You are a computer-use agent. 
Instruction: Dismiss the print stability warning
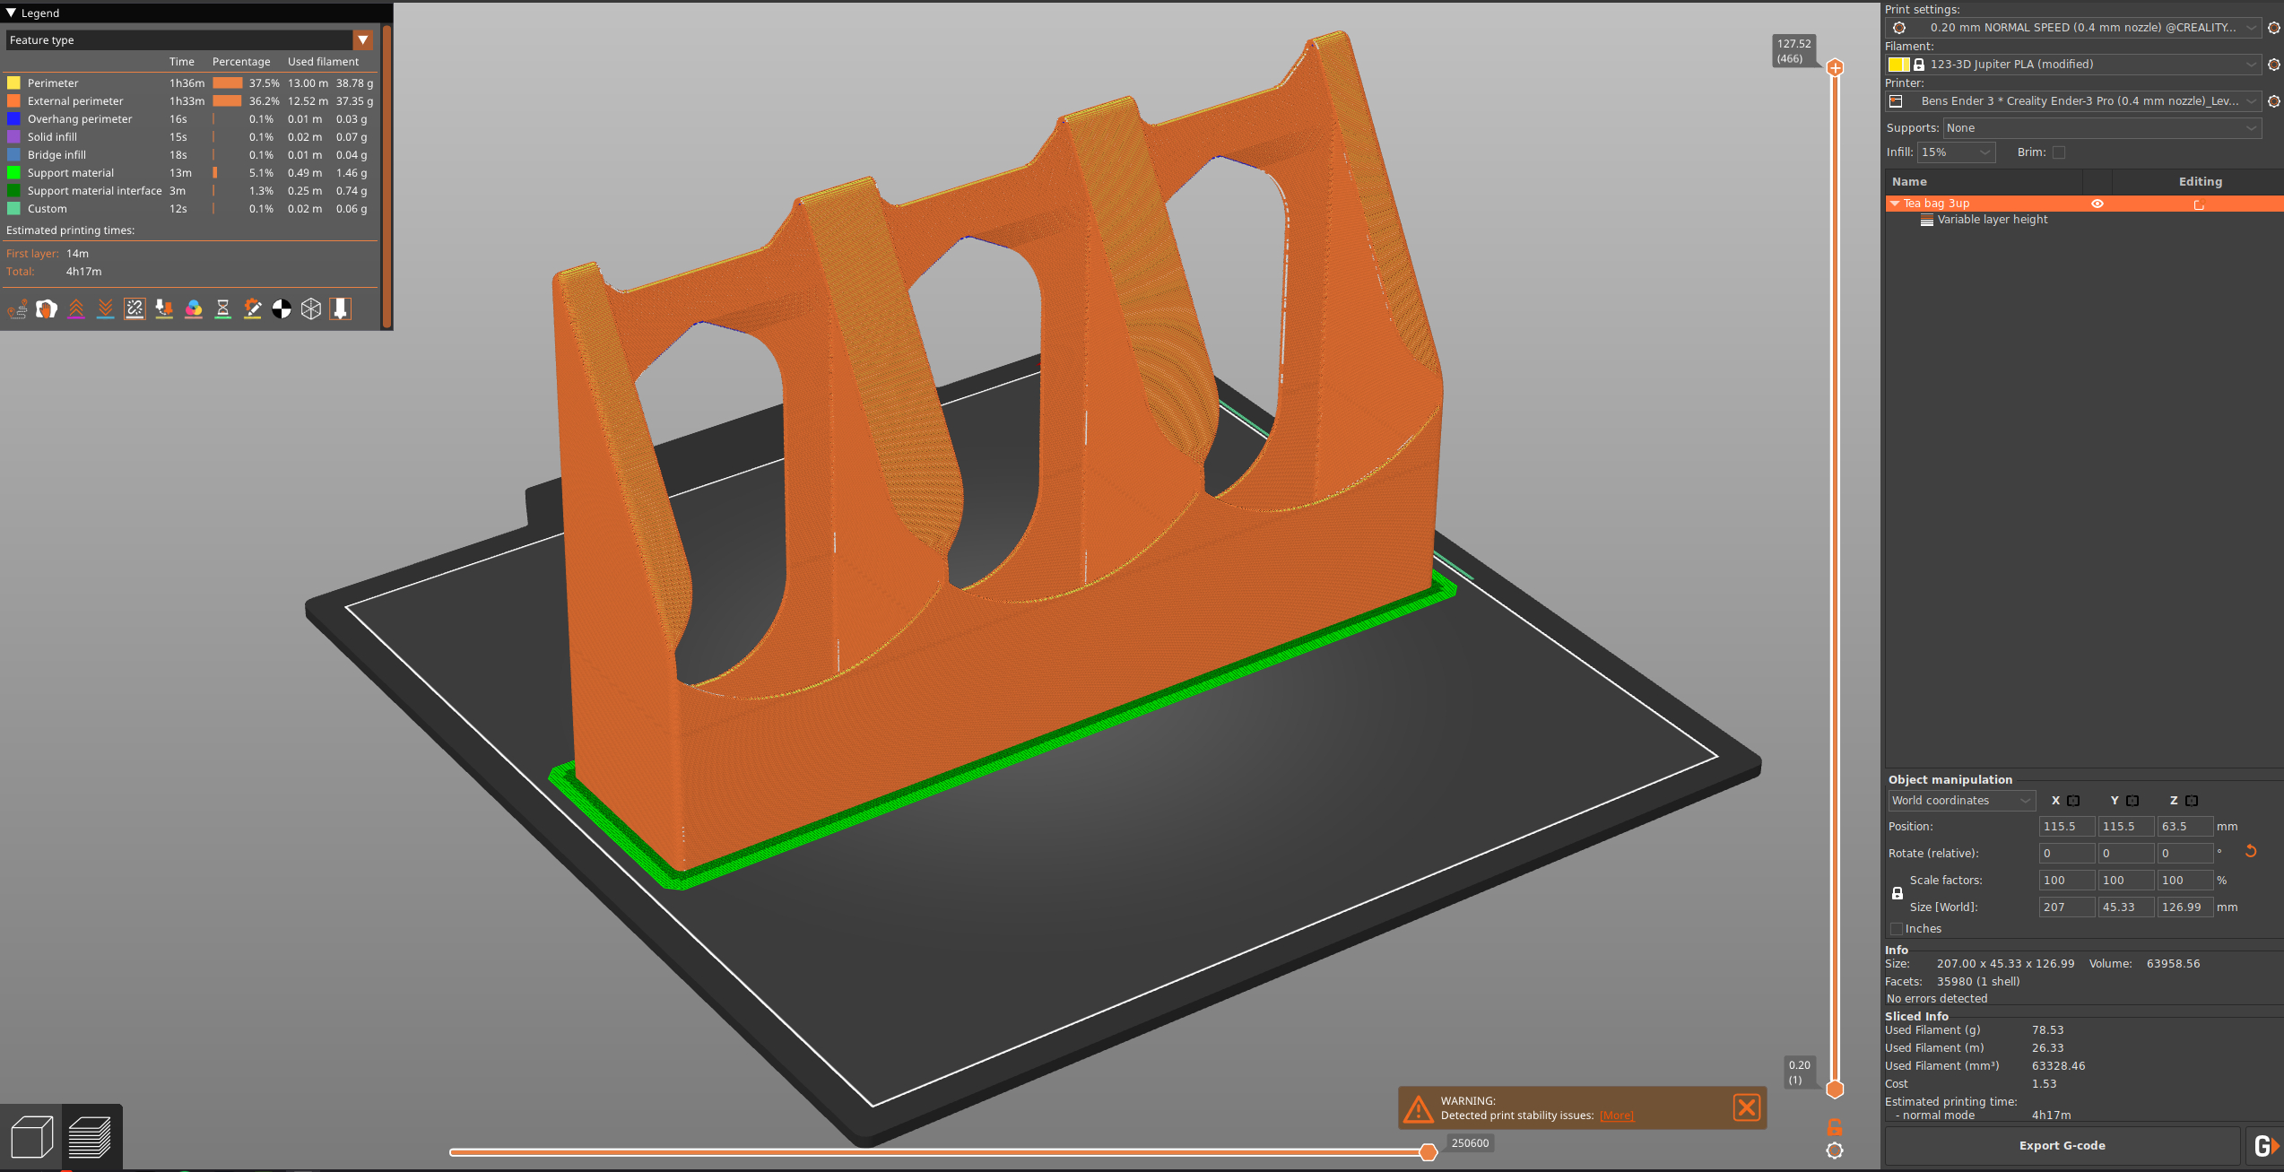(1747, 1108)
